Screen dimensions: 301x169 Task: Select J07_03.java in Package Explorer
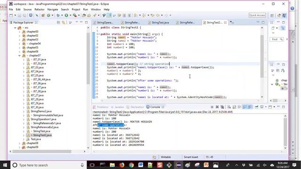click(x=37, y=68)
